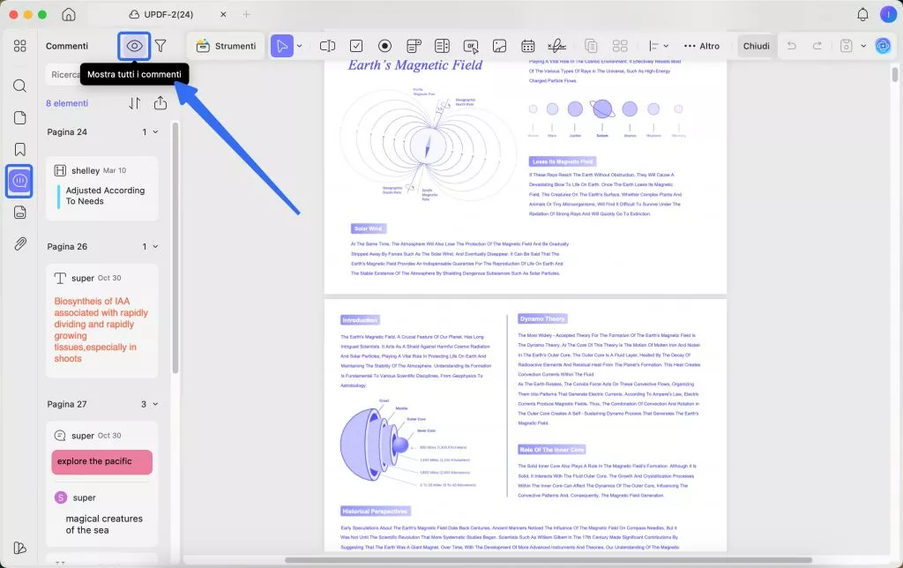Open the UPDF AI assistant
This screenshot has width=903, height=568.
(x=883, y=46)
